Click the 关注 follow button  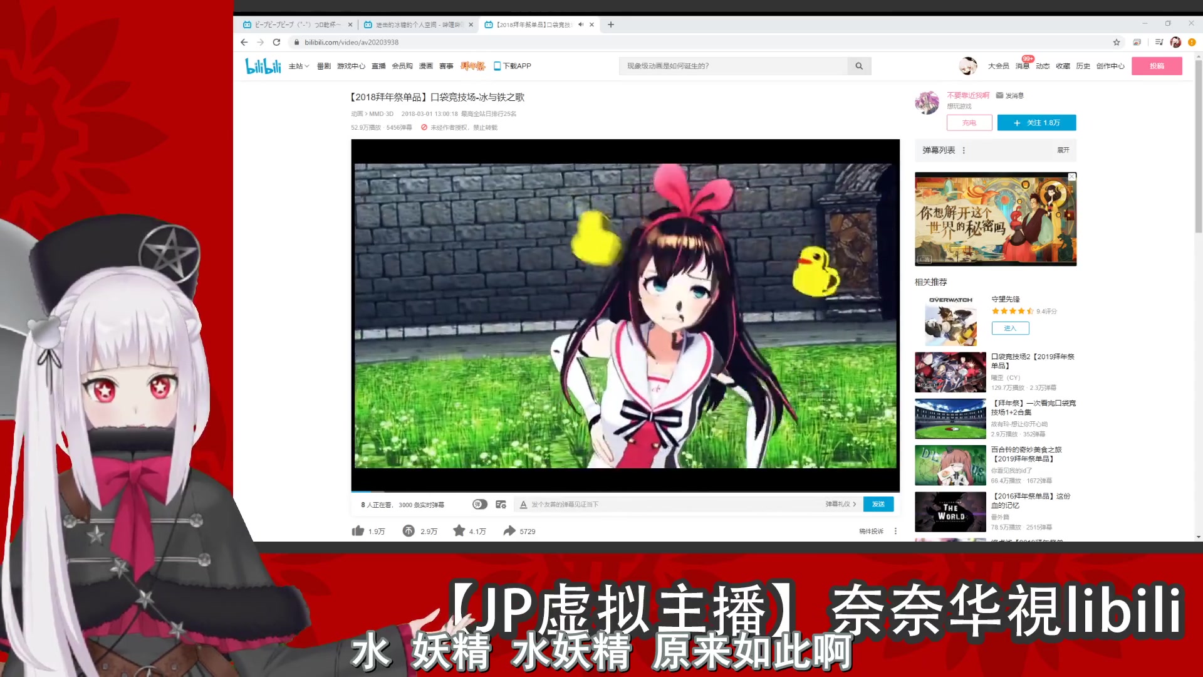click(x=1036, y=123)
